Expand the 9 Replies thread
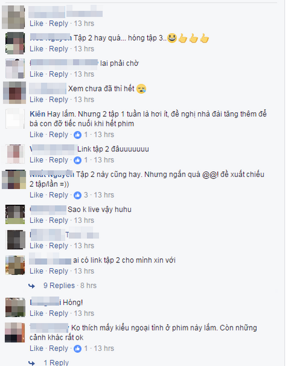 pos(59,286)
